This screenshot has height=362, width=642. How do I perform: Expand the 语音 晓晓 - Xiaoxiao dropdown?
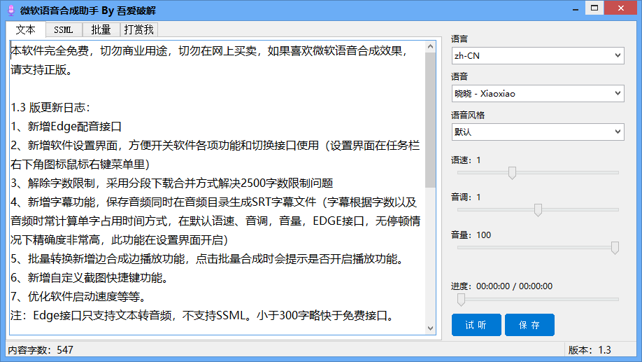[x=538, y=93]
